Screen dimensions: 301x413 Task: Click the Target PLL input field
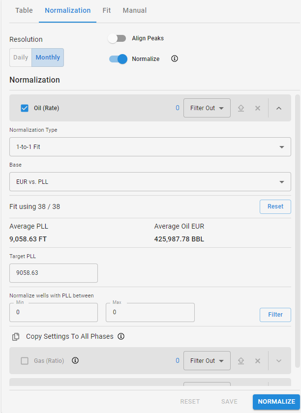coord(54,273)
